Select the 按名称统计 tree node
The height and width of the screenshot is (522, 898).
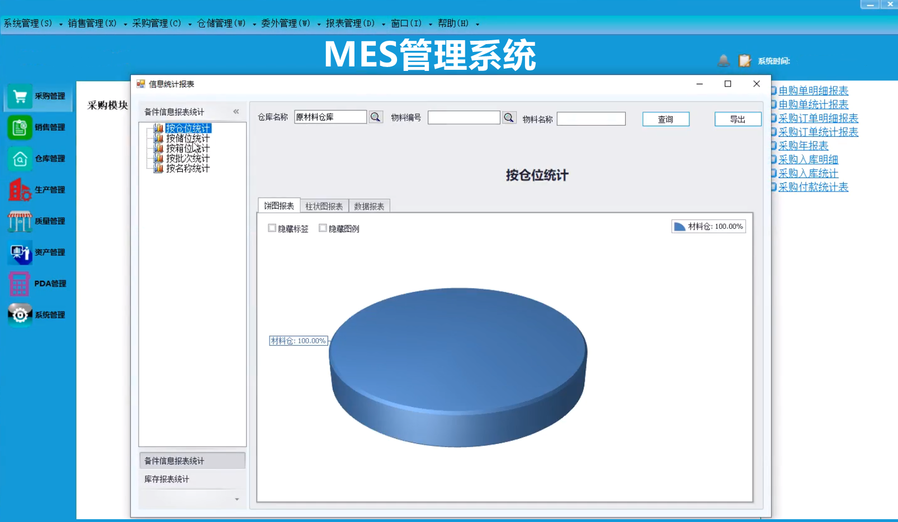188,169
